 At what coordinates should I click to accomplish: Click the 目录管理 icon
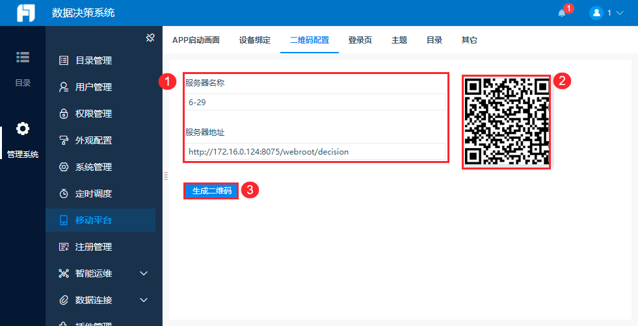tap(64, 60)
